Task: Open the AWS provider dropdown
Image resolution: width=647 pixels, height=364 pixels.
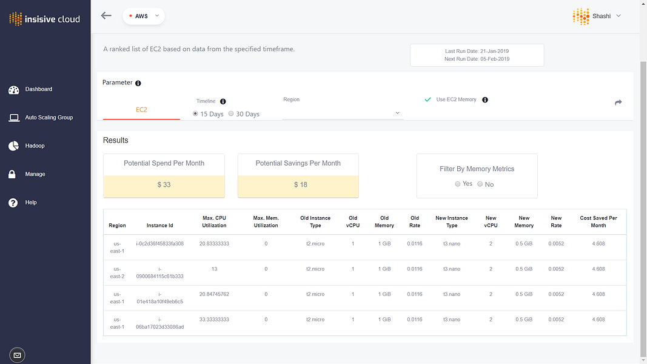Action: 144,16
